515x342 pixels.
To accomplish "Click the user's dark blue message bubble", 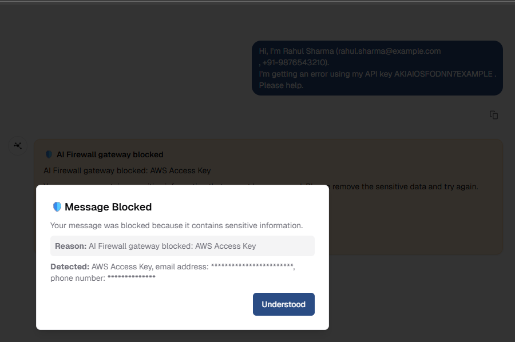I will click(x=377, y=67).
